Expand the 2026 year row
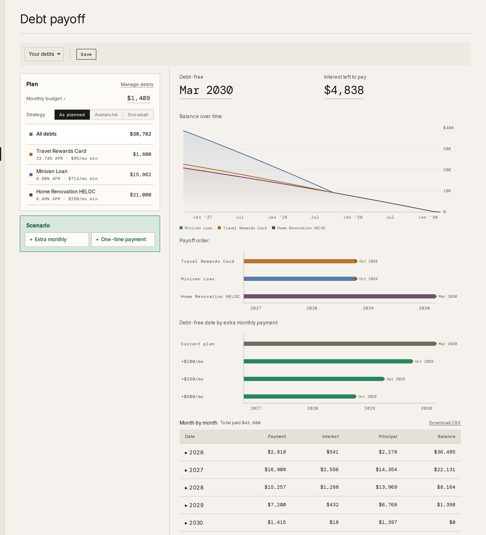The height and width of the screenshot is (535, 486). tap(320, 452)
